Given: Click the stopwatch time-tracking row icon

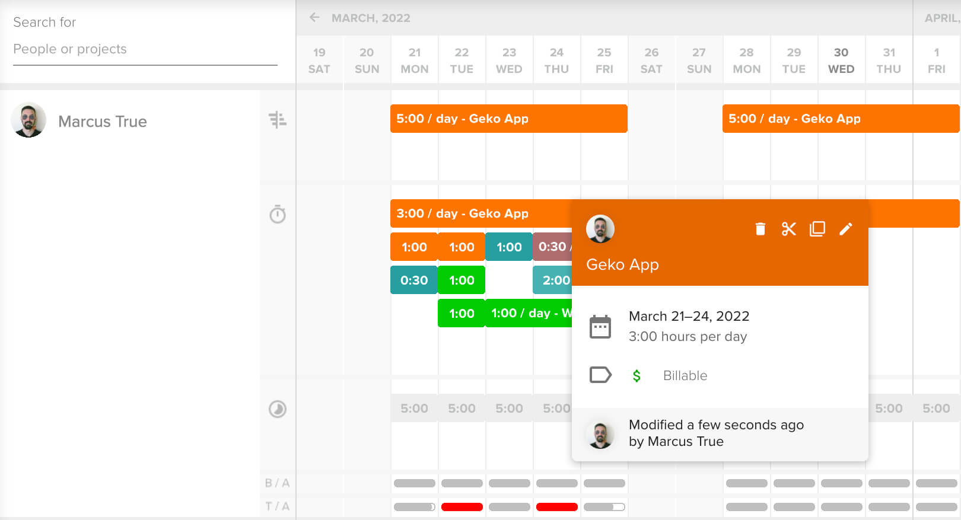Looking at the screenshot, I should (x=277, y=213).
